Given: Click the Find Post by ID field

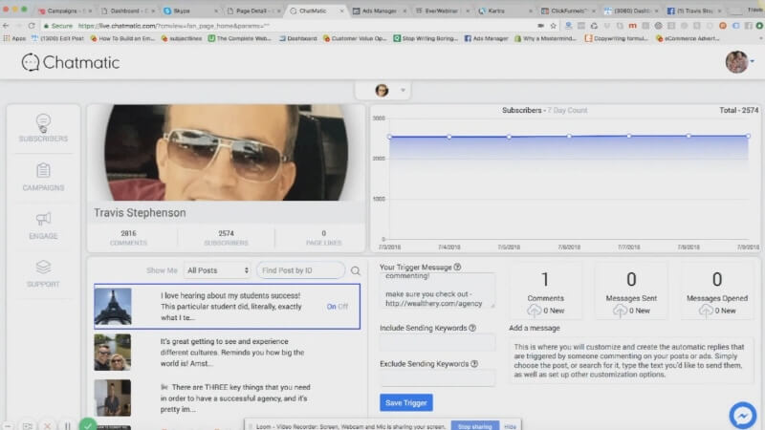Looking at the screenshot, I should tap(300, 270).
